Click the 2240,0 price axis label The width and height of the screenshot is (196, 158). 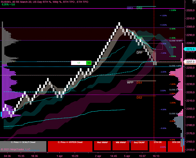pos(190,76)
